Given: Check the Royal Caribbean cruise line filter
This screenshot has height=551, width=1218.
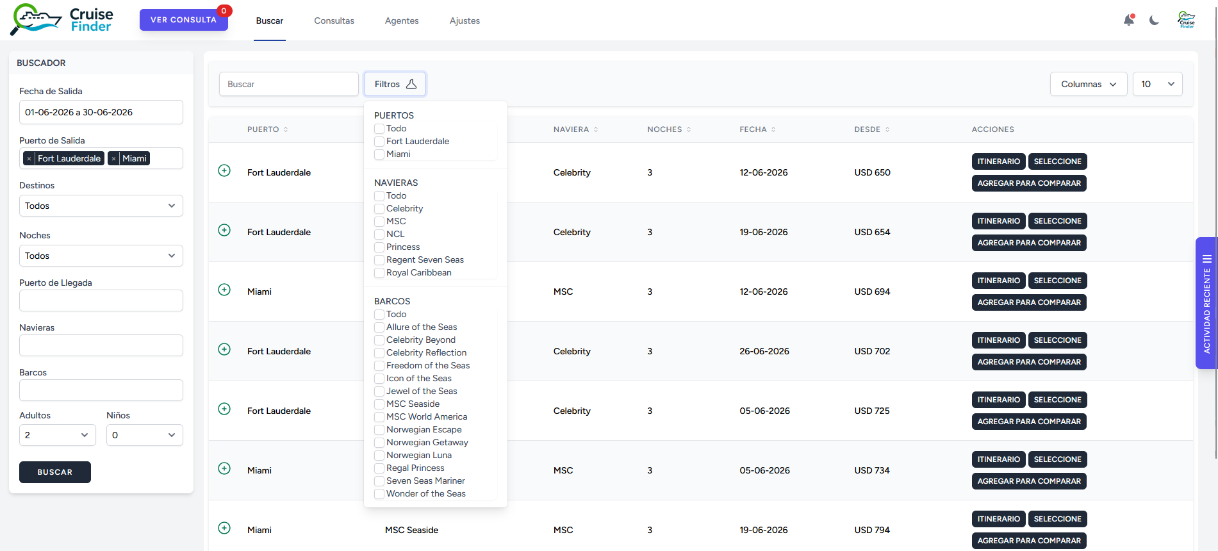Looking at the screenshot, I should 379,273.
